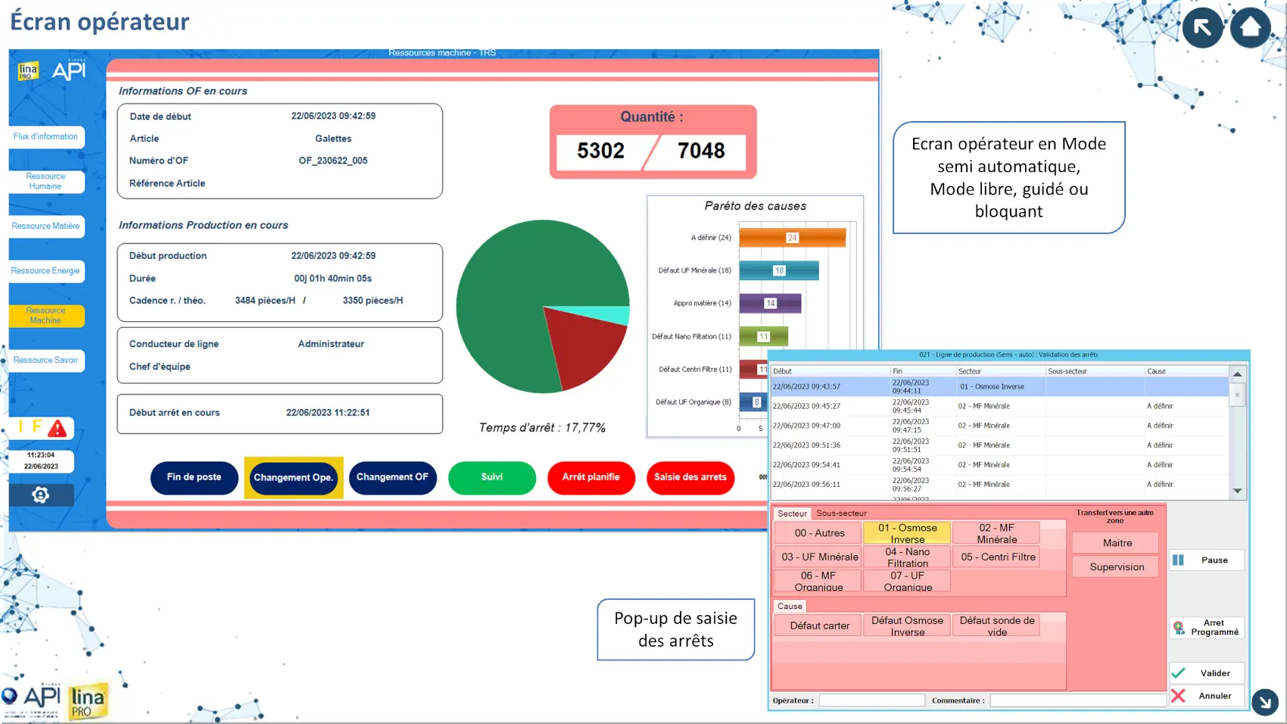
Task: Click the red Annuler cross
Action: 1179,695
